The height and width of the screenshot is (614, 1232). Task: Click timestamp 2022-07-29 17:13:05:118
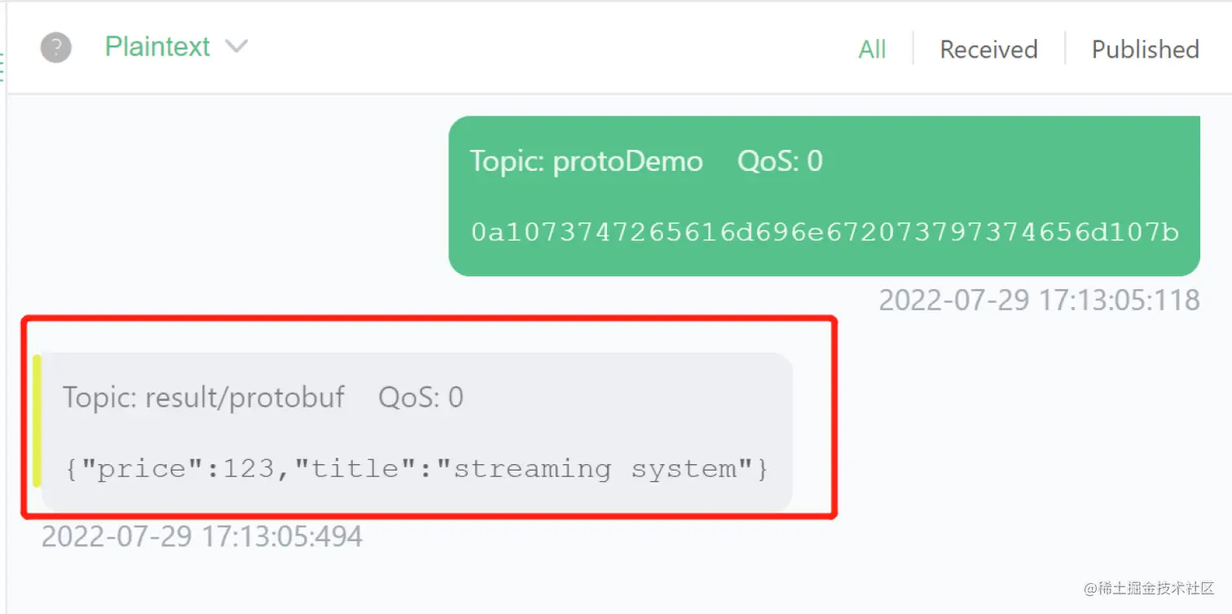coord(1039,300)
